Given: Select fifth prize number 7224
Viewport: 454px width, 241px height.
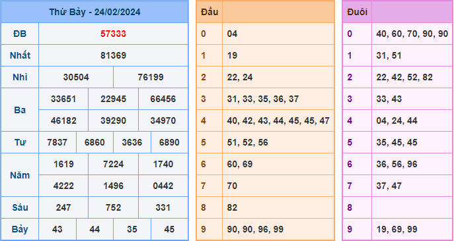Looking at the screenshot, I should click(113, 164).
